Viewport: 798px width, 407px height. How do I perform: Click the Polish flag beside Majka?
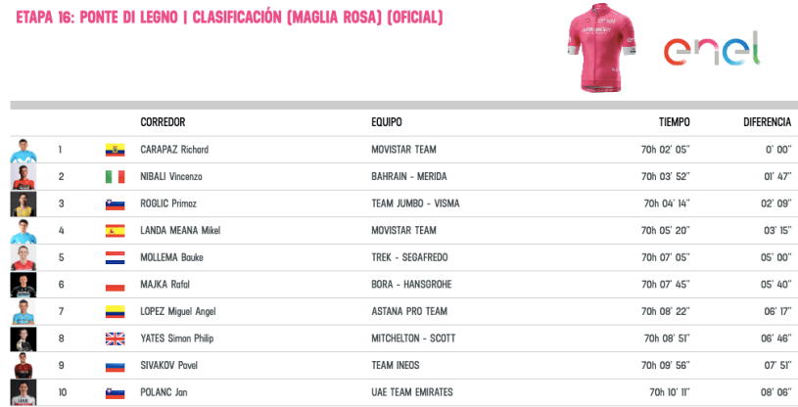tap(115, 285)
